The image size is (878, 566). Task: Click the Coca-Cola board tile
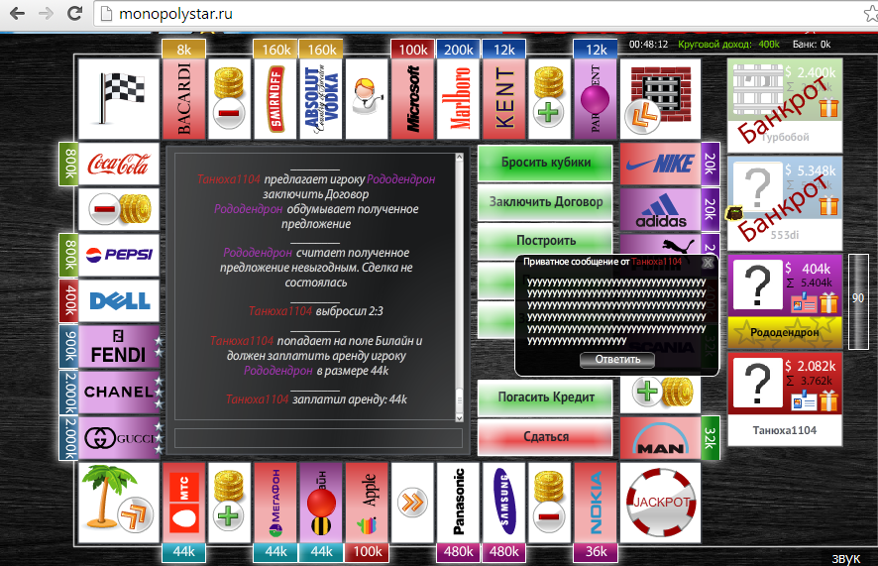tap(119, 164)
